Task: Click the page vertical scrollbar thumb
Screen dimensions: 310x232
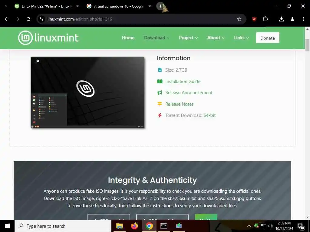Action: pyautogui.click(x=307, y=45)
